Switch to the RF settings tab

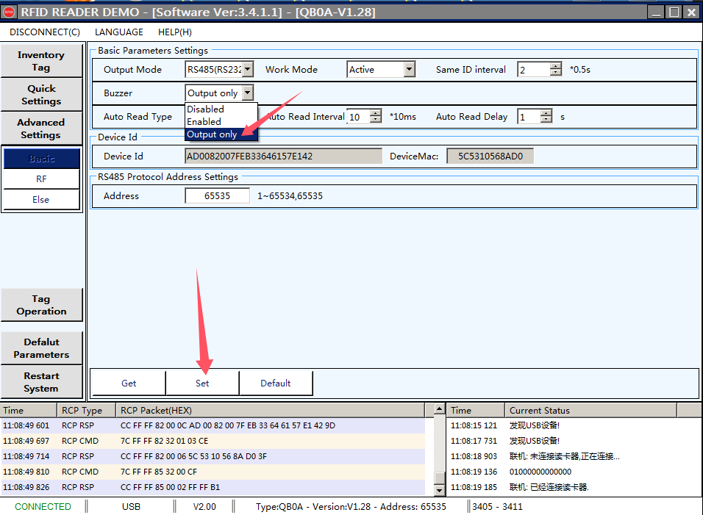point(41,179)
